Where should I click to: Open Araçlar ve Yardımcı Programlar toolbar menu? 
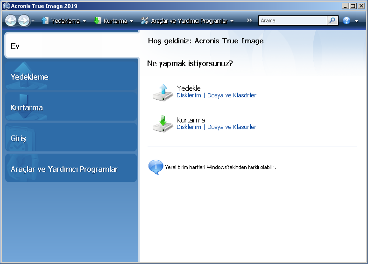tap(189, 21)
